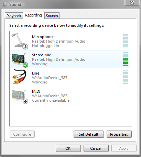Click the disabled Configure button

22,134
